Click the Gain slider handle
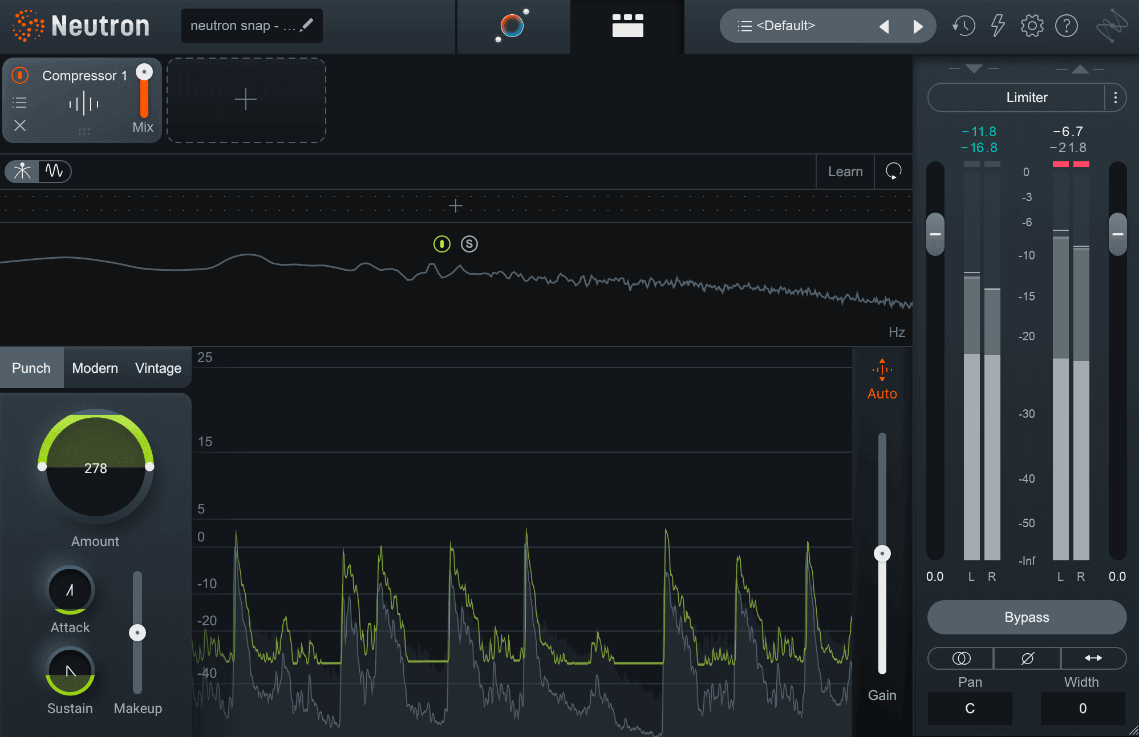 coord(882,553)
